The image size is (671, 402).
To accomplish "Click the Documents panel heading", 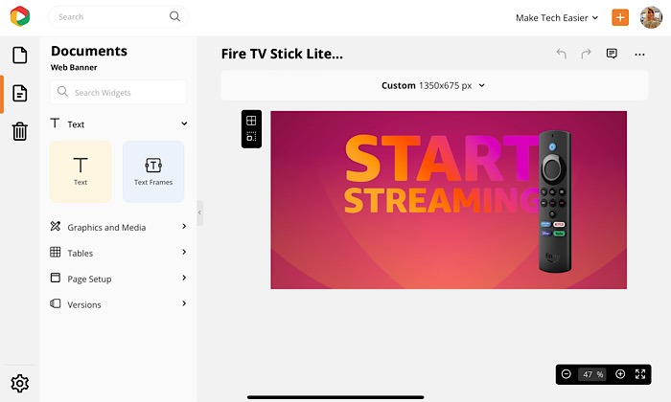I will [89, 51].
